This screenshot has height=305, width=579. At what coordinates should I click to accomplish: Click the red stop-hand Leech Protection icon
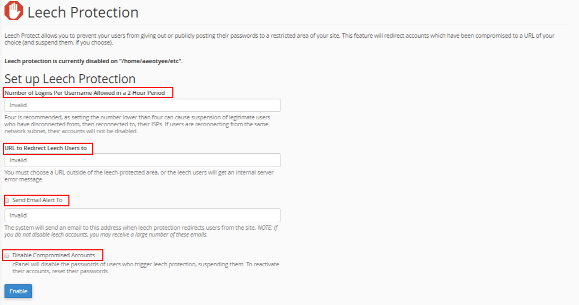pos(14,11)
